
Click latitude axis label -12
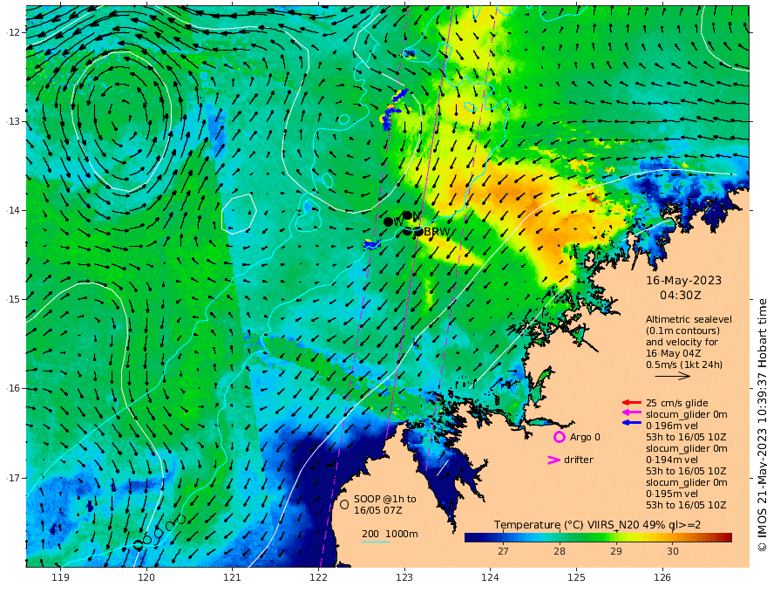(13, 32)
